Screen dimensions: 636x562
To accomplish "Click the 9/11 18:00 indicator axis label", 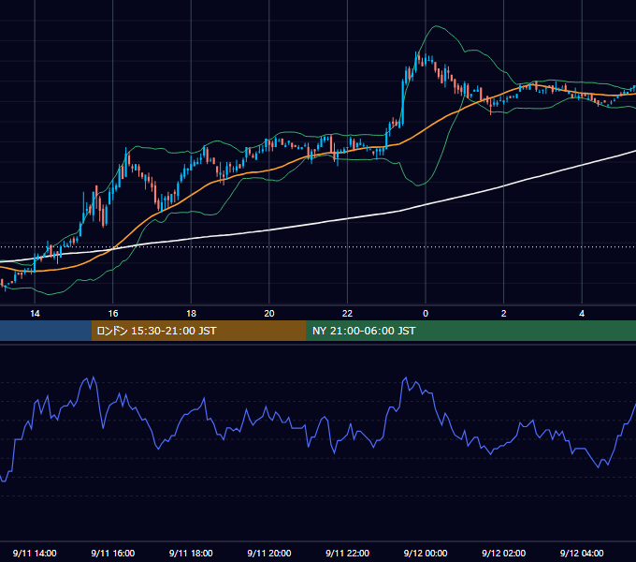I will [191, 553].
